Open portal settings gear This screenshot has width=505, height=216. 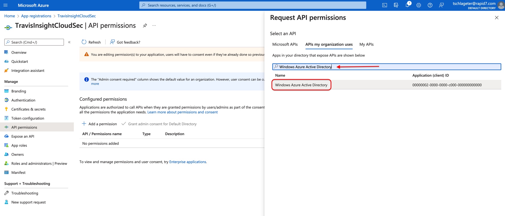point(419,5)
